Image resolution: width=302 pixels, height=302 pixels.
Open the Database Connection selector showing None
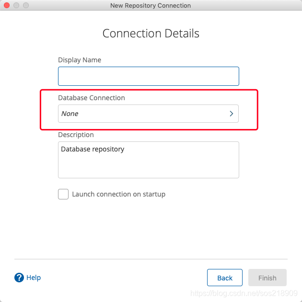[148, 114]
